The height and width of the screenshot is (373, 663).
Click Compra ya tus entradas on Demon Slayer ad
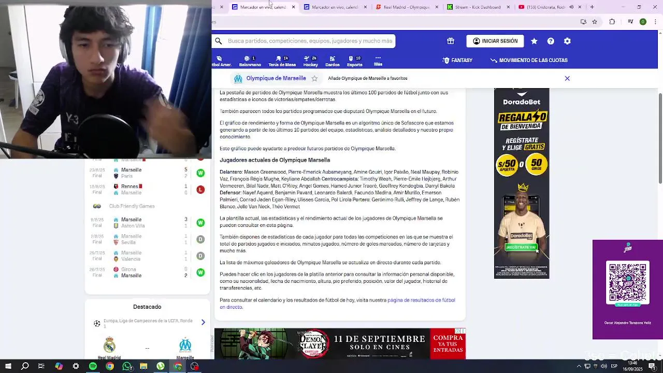448,343
